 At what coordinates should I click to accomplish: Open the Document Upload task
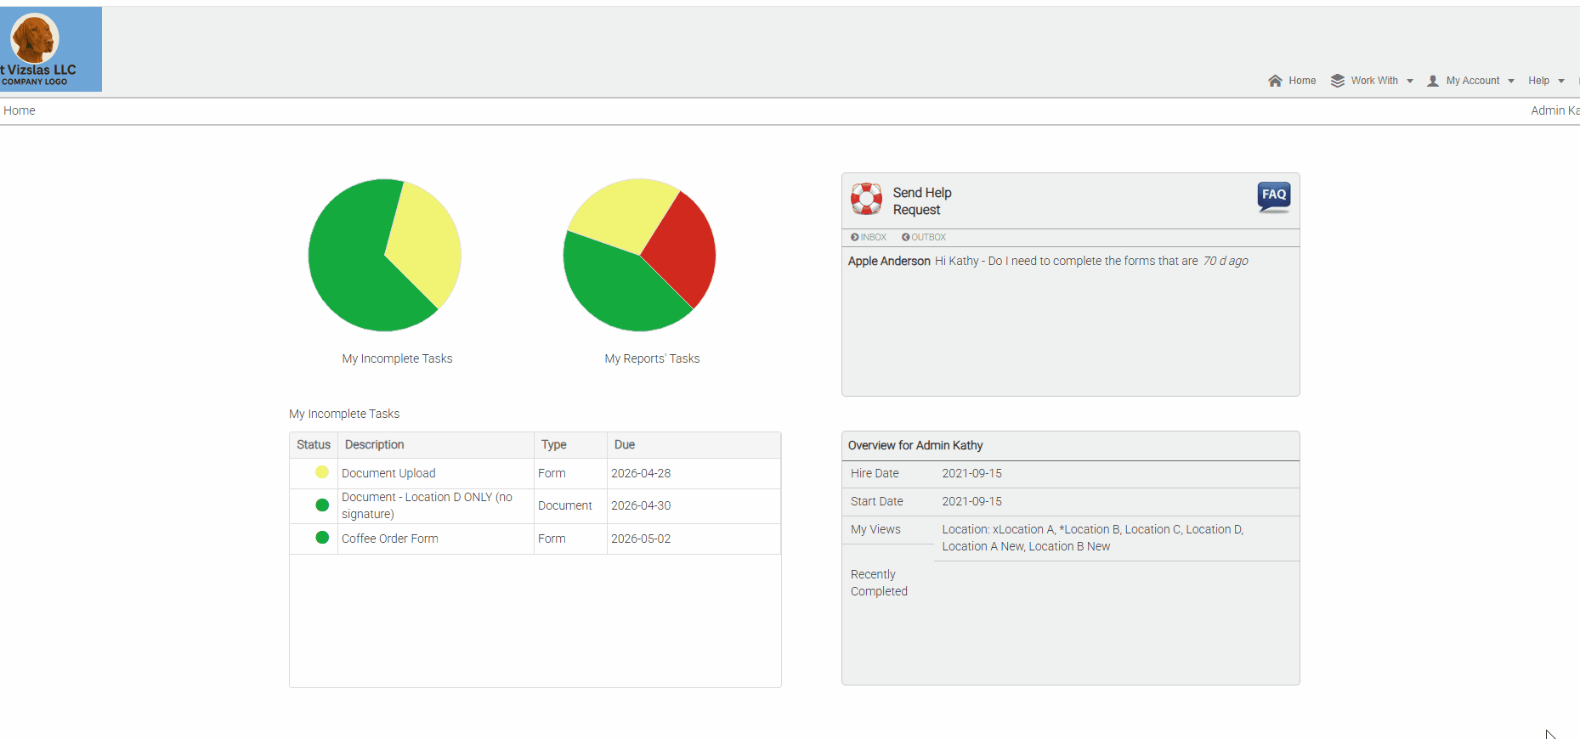pos(388,473)
